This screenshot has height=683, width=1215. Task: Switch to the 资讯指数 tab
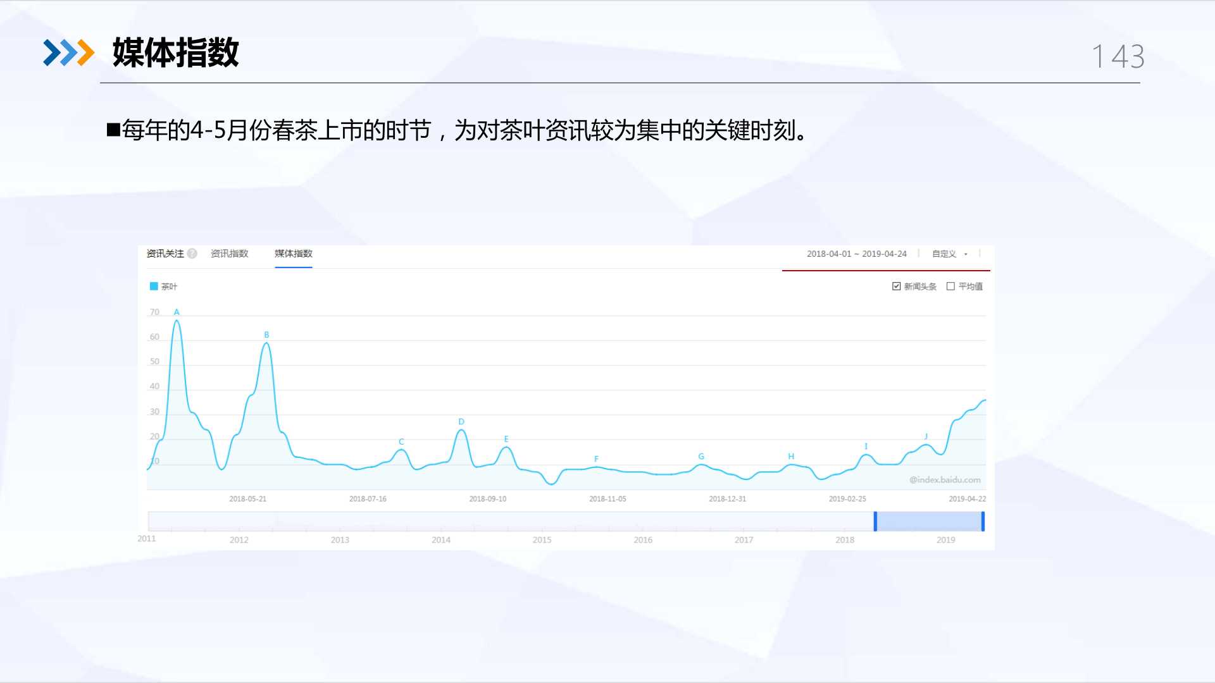(229, 254)
